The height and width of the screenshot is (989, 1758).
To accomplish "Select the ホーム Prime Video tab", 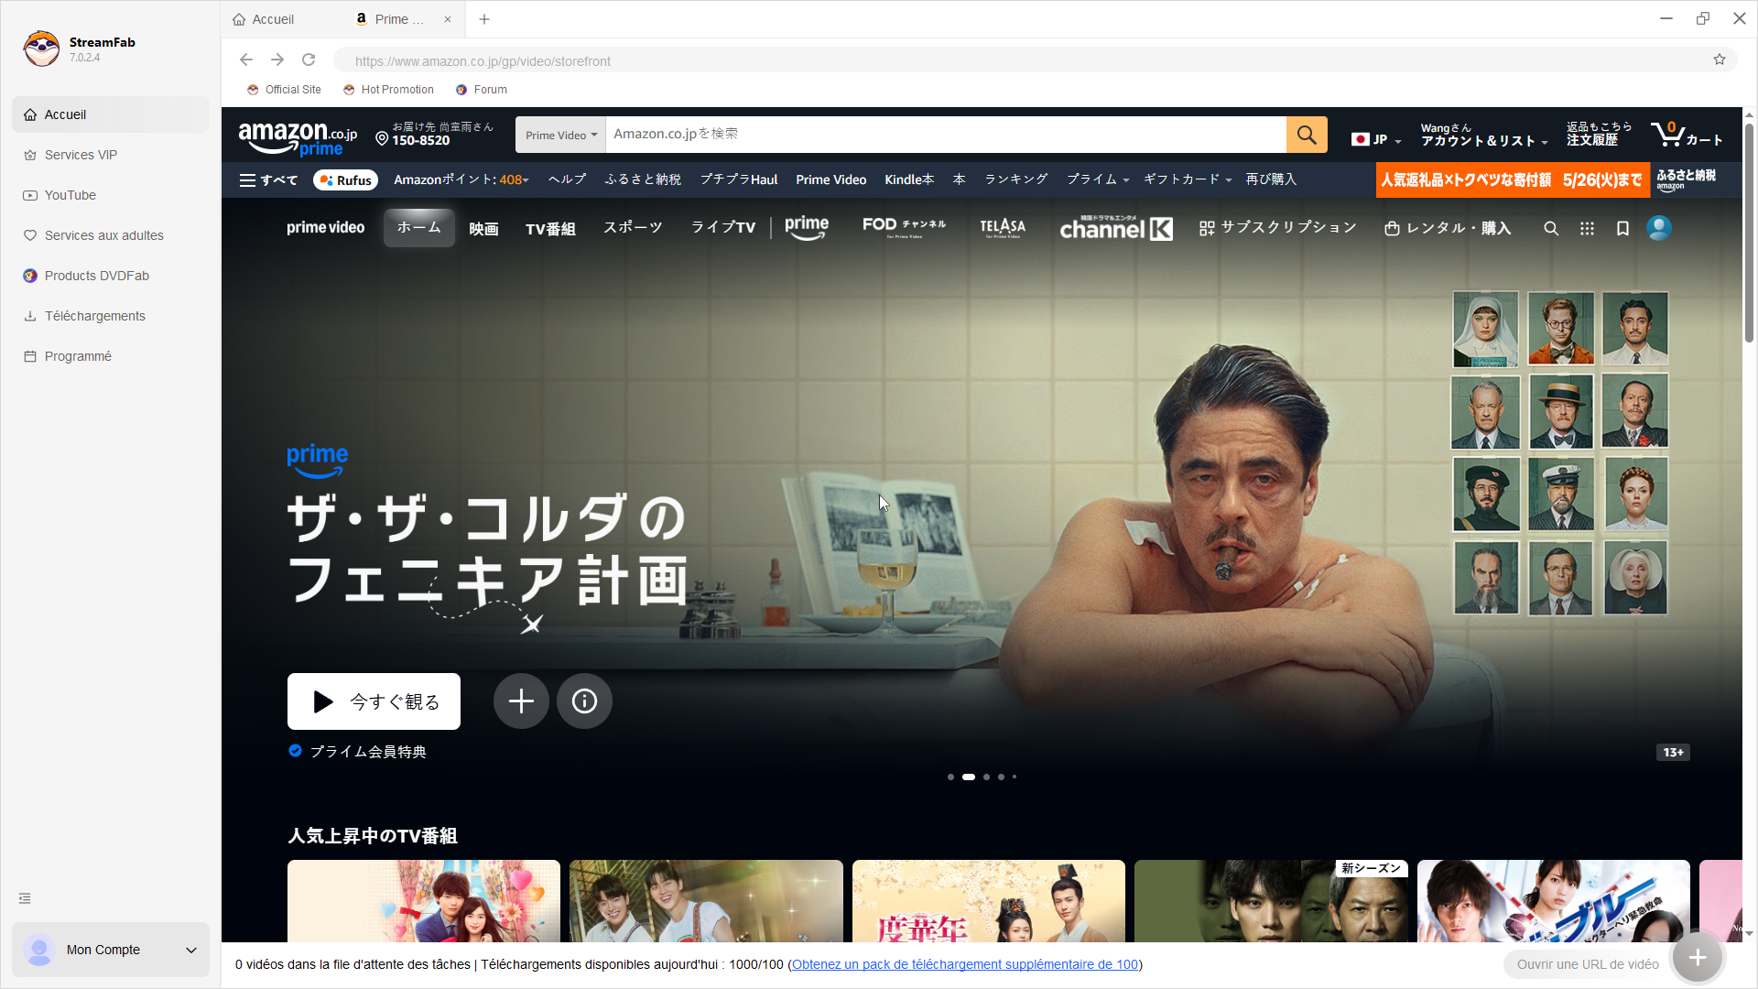I will pos(418,228).
